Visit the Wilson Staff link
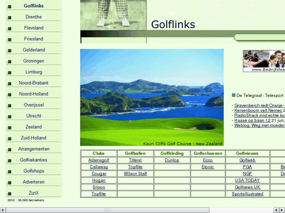The height and width of the screenshot is (213, 285). 135,174
